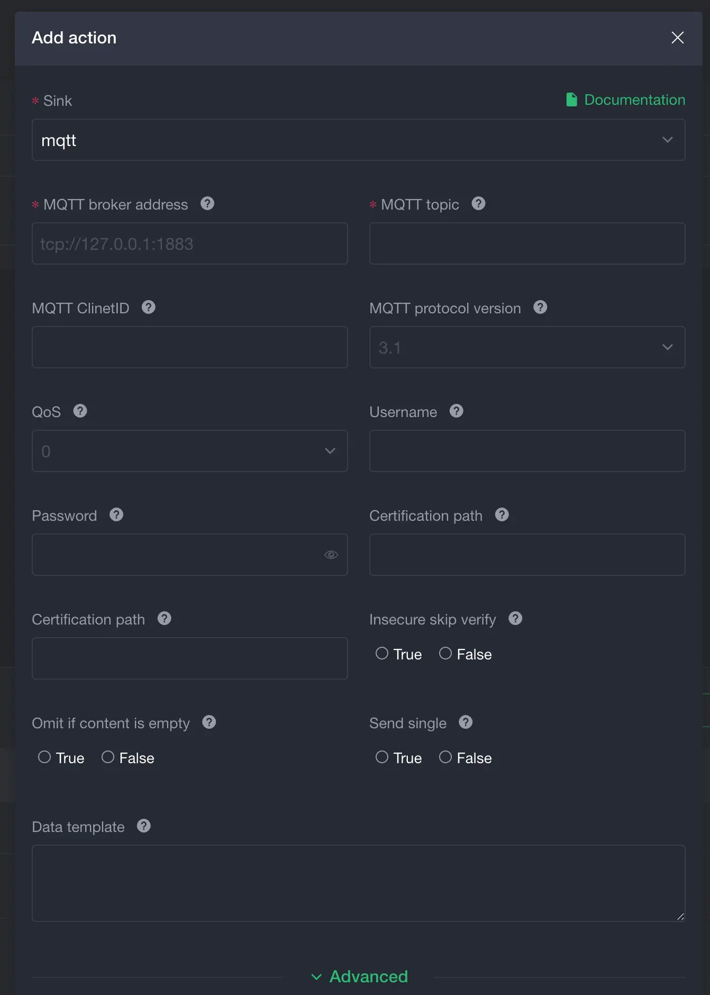
Task: Open the Documentation link
Action: coord(634,99)
